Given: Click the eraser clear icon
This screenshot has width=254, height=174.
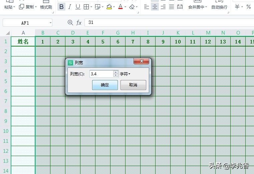Looking at the screenshot, I should 132,7.
